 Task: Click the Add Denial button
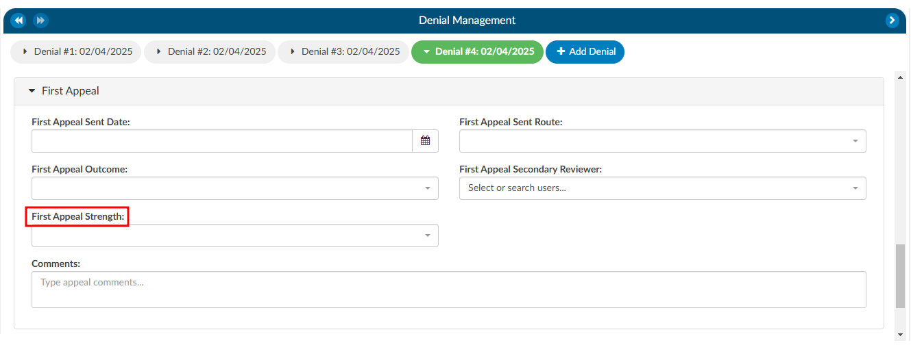coord(585,52)
